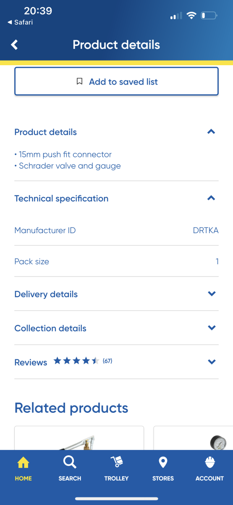Tap the Search magnifier icon
Image resolution: width=233 pixels, height=505 pixels.
click(70, 462)
